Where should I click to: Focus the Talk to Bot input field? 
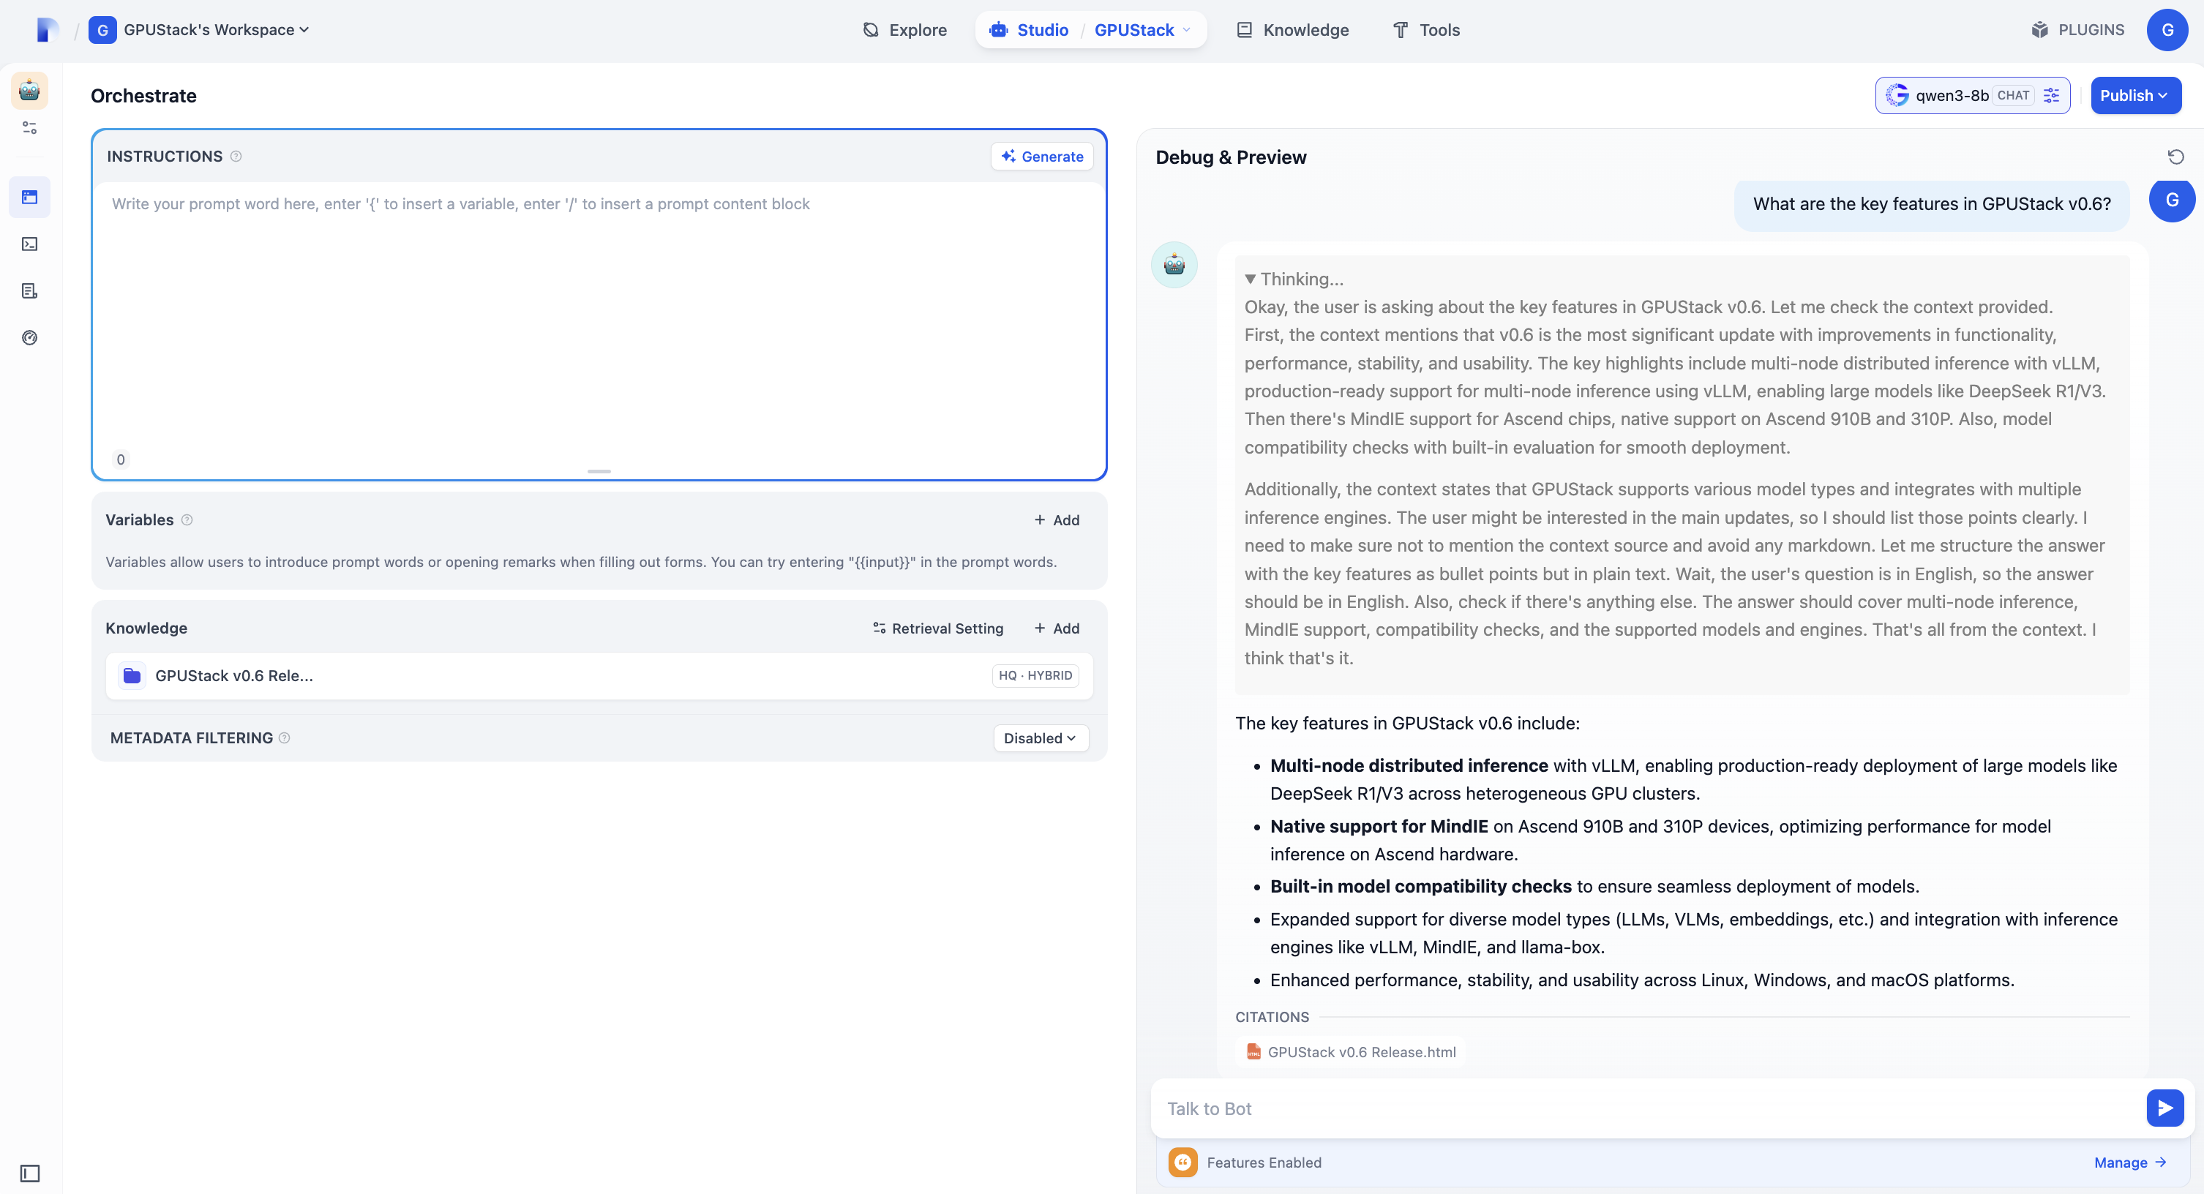pyautogui.click(x=1643, y=1108)
